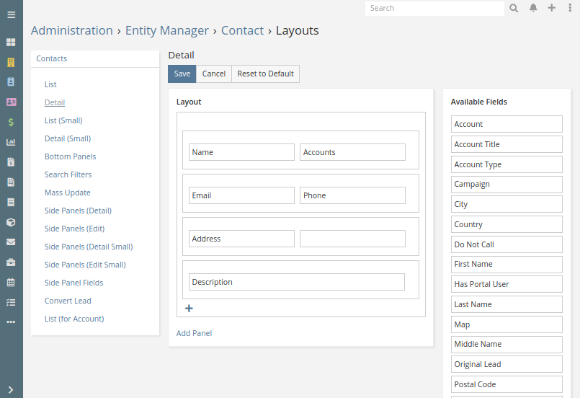Select the Name field cell in layout
The width and height of the screenshot is (580, 398).
click(x=241, y=152)
